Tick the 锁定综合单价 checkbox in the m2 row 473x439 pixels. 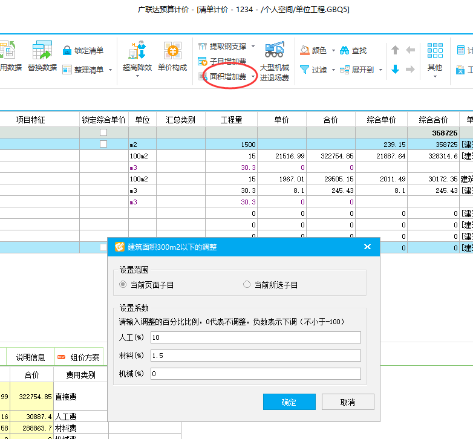coord(103,144)
